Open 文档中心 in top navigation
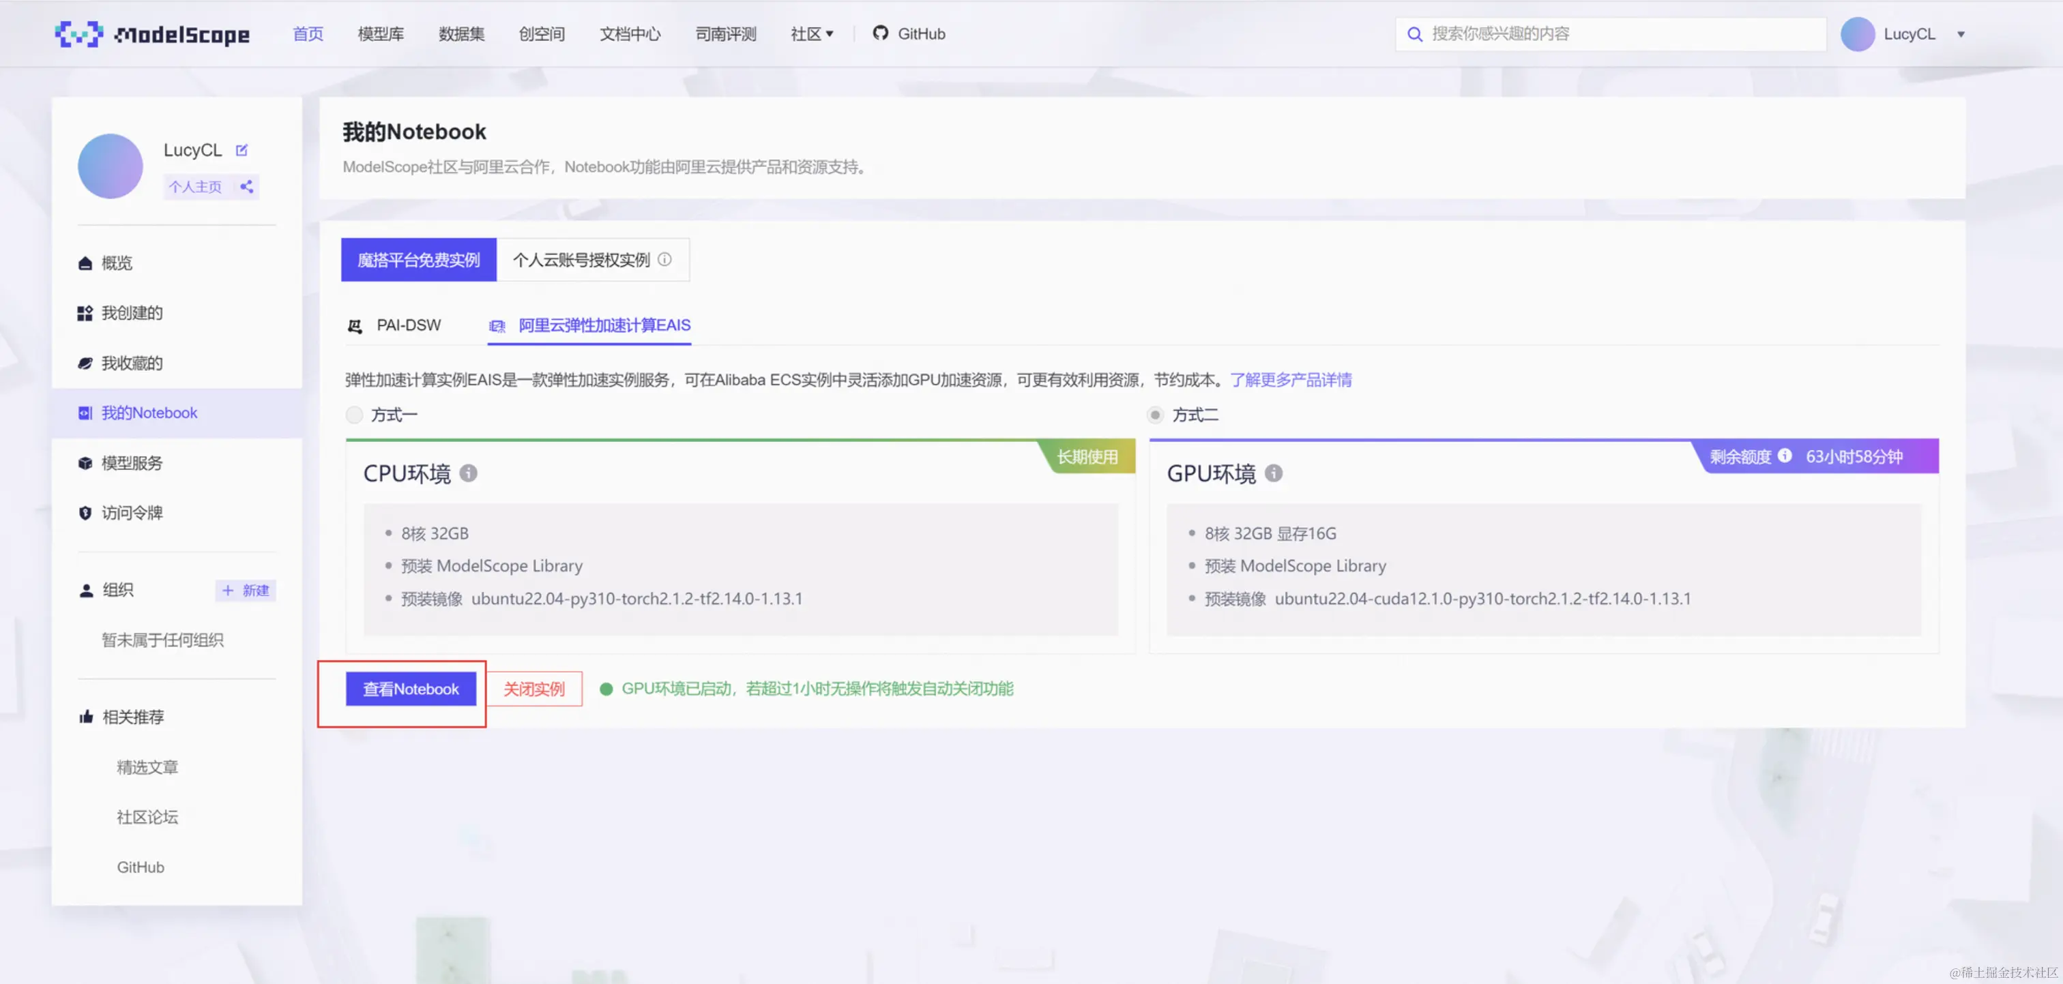Screen dimensions: 2063x984 coord(630,33)
